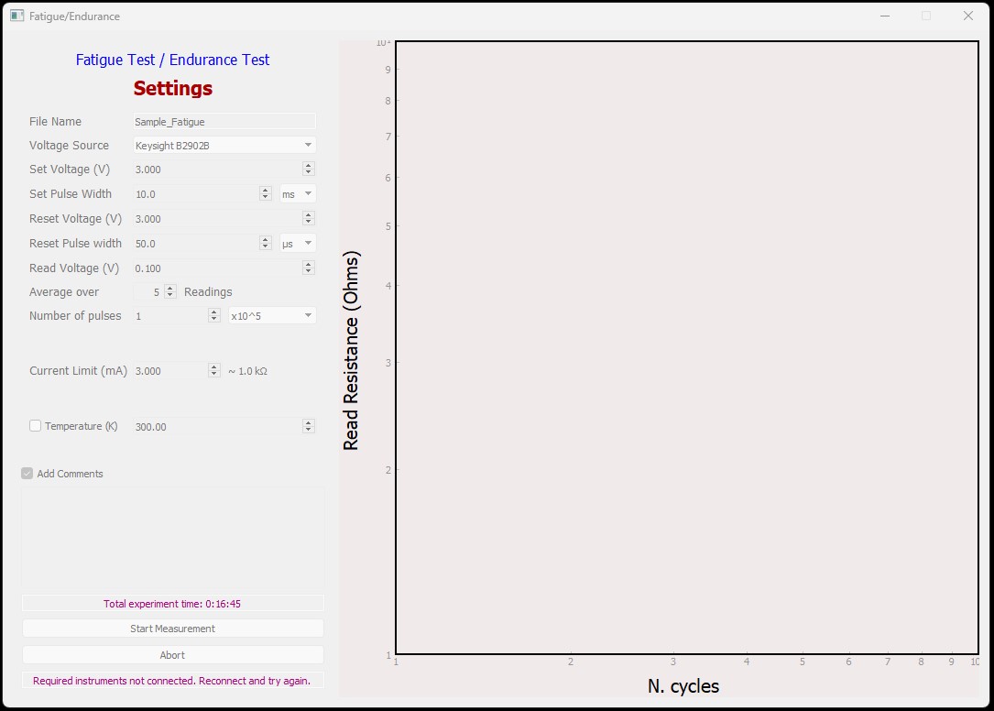Viewport: 994px width, 711px height.
Task: Open the Voltage Source dropdown
Action: point(224,146)
